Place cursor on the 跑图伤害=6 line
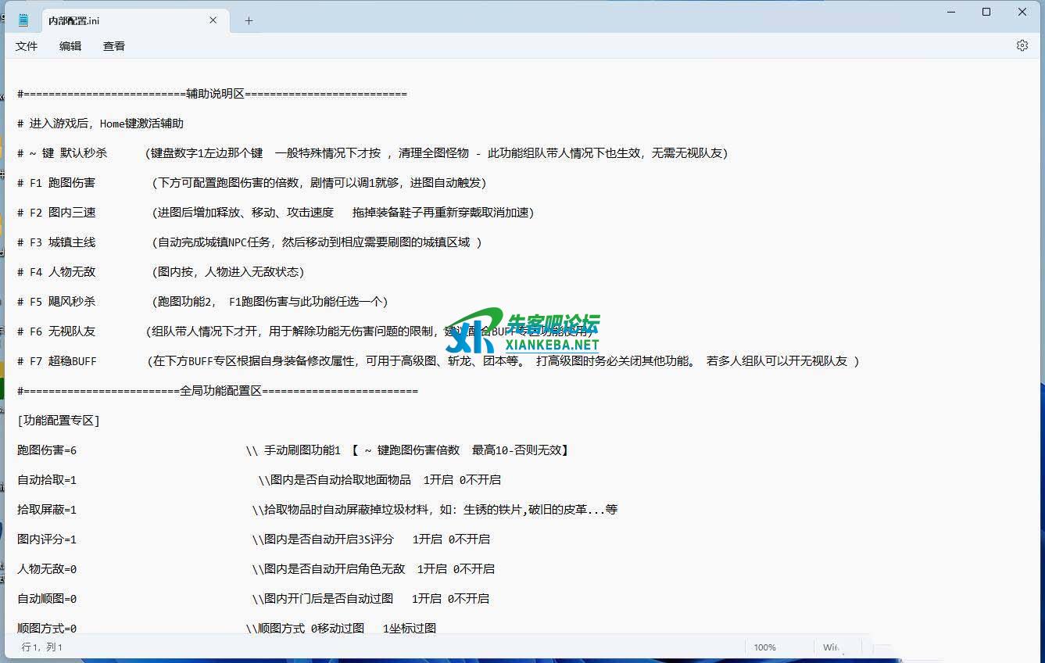This screenshot has height=663, width=1045. click(x=47, y=450)
